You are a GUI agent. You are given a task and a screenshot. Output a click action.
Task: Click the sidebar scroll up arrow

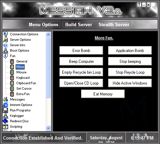click(x=48, y=34)
